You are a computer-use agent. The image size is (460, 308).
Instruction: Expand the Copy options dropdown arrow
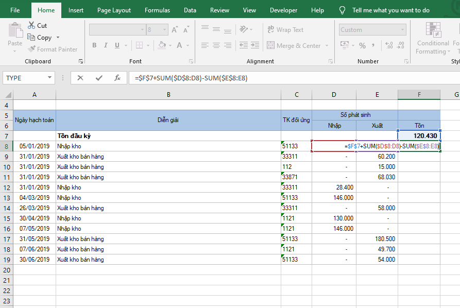pyautogui.click(x=58, y=38)
